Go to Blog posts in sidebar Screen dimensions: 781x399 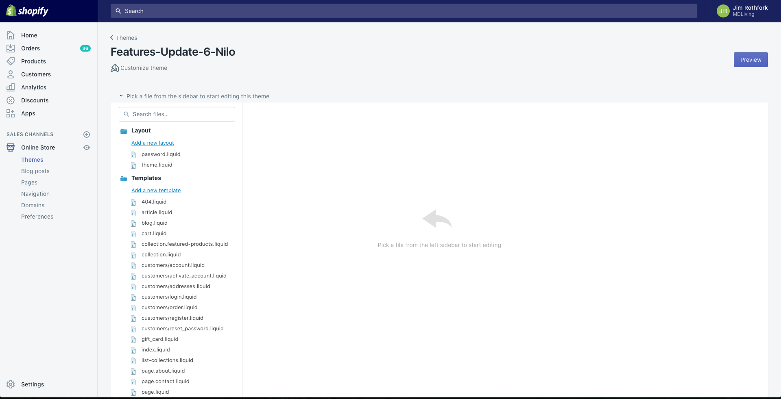pyautogui.click(x=35, y=171)
